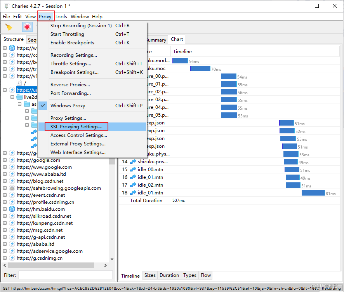
Task: Open Access Control Settings... entry
Action: click(92, 135)
